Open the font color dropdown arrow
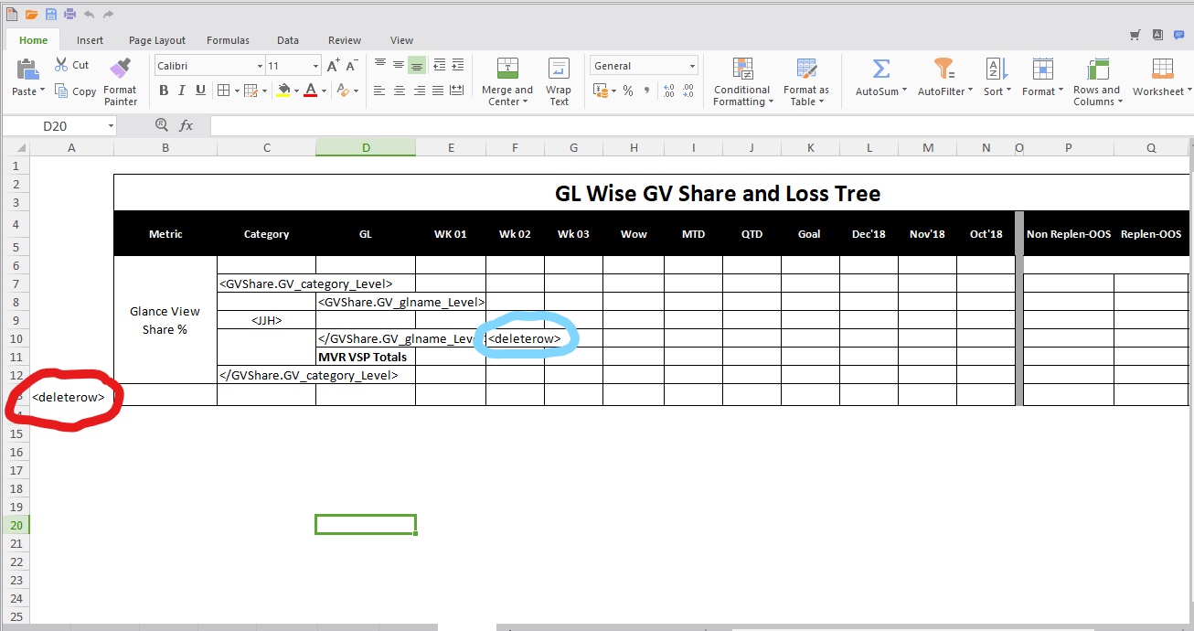The image size is (1194, 631). (x=325, y=91)
